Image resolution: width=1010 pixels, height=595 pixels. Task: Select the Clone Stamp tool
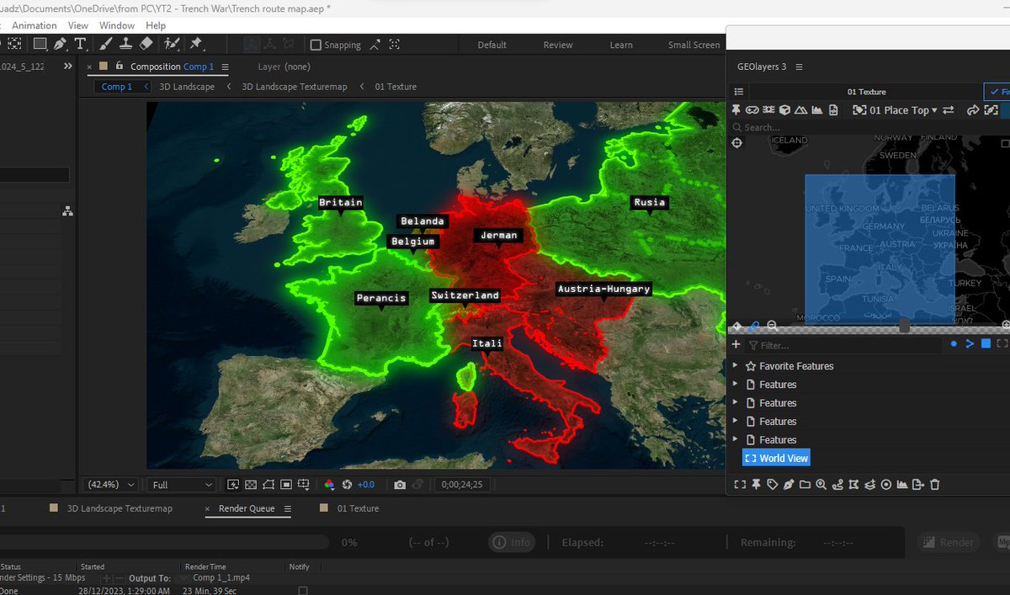[125, 44]
